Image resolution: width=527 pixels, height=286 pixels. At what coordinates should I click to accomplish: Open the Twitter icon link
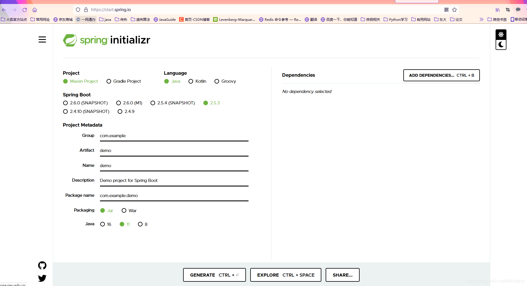click(42, 278)
